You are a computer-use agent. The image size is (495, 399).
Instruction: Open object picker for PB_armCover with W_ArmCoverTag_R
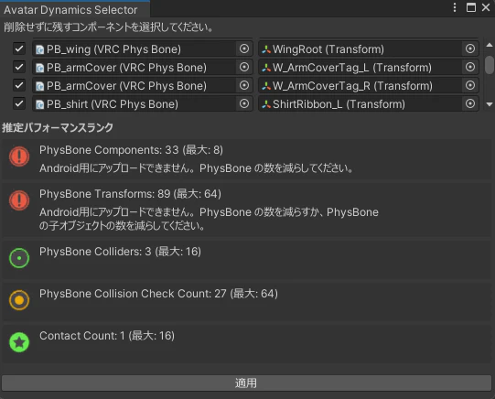pyautogui.click(x=244, y=85)
